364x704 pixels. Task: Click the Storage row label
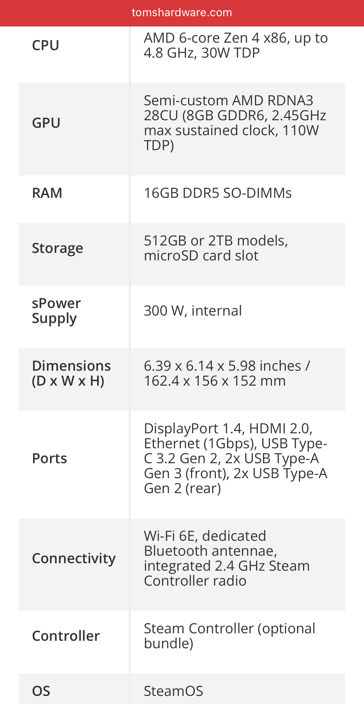[58, 248]
